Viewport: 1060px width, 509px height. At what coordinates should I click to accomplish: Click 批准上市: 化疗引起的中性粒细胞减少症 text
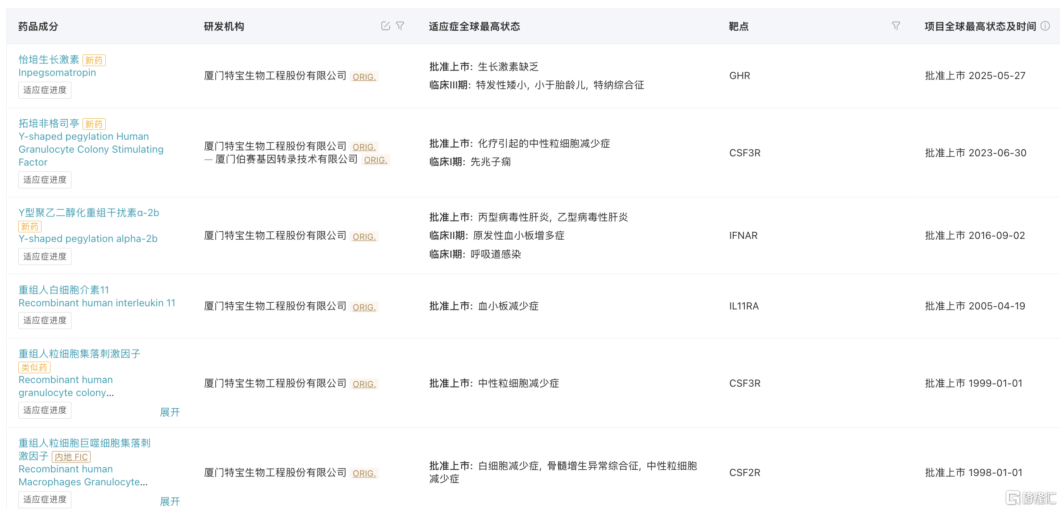(x=520, y=143)
